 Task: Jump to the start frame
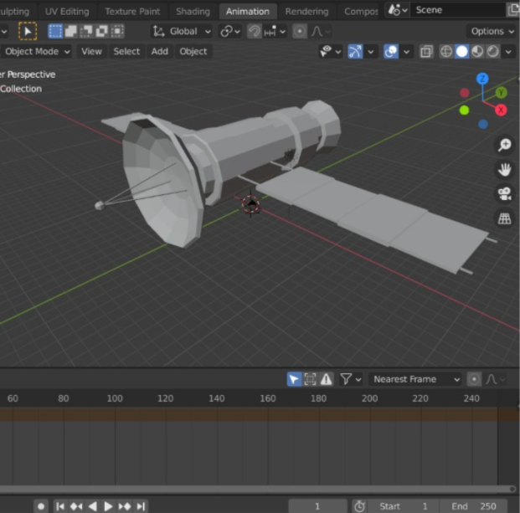coord(60,506)
